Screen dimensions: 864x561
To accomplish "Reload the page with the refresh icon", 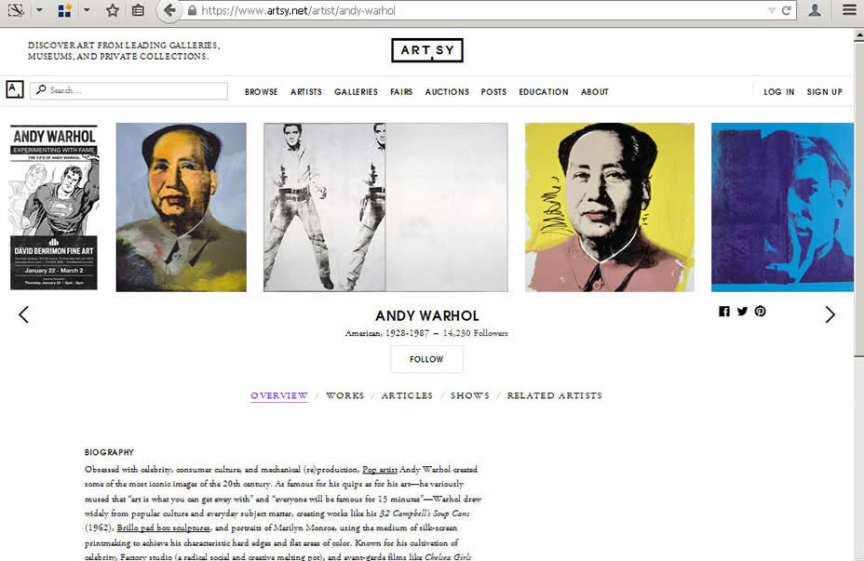I will coord(787,10).
